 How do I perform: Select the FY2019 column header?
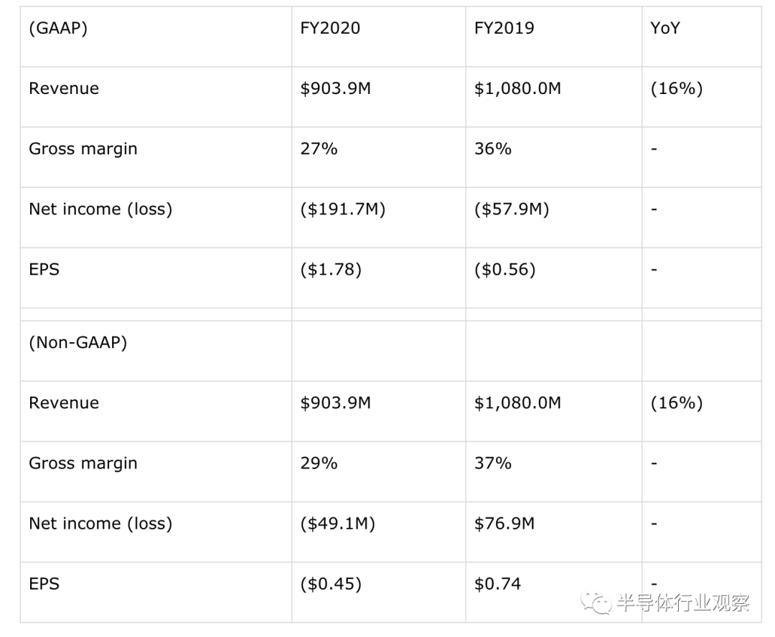coord(553,37)
